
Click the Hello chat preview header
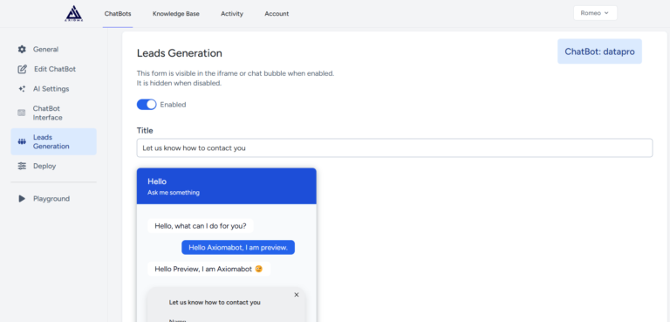[x=227, y=186]
